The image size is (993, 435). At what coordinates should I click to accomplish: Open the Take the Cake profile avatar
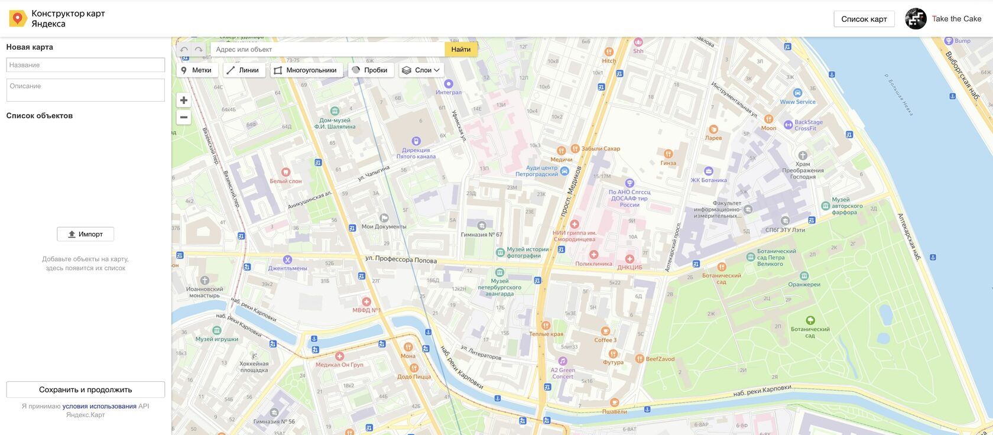(x=916, y=19)
